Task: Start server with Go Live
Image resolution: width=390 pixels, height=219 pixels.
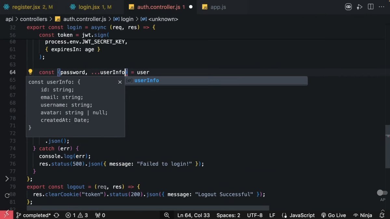Action: click(333, 215)
